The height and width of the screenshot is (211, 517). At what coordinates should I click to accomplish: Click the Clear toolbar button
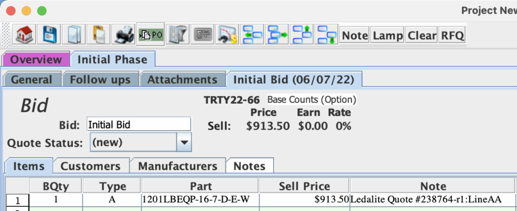[x=422, y=35]
